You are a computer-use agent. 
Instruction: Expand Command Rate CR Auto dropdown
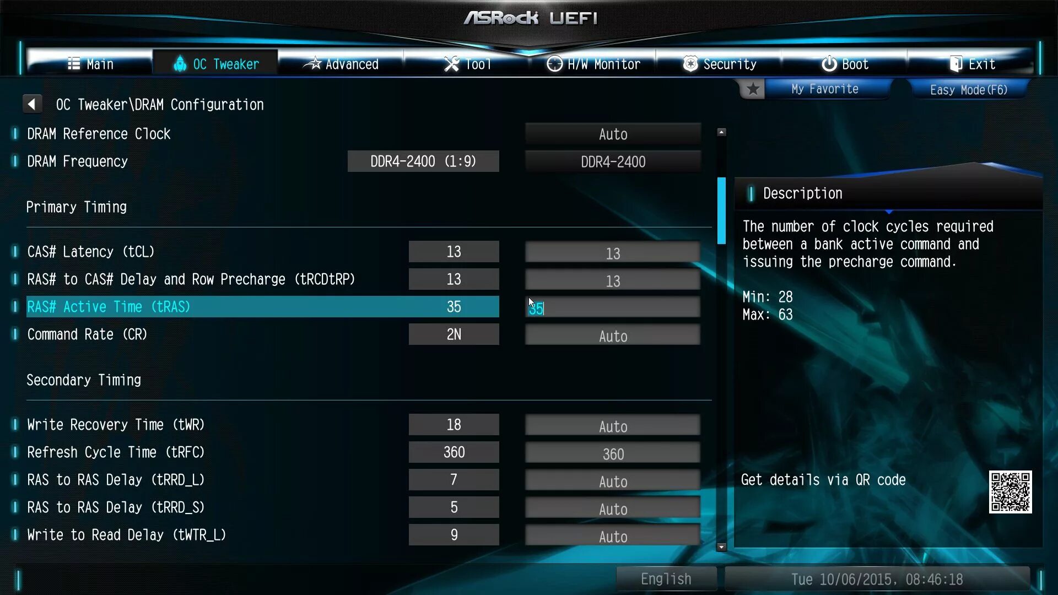point(613,336)
